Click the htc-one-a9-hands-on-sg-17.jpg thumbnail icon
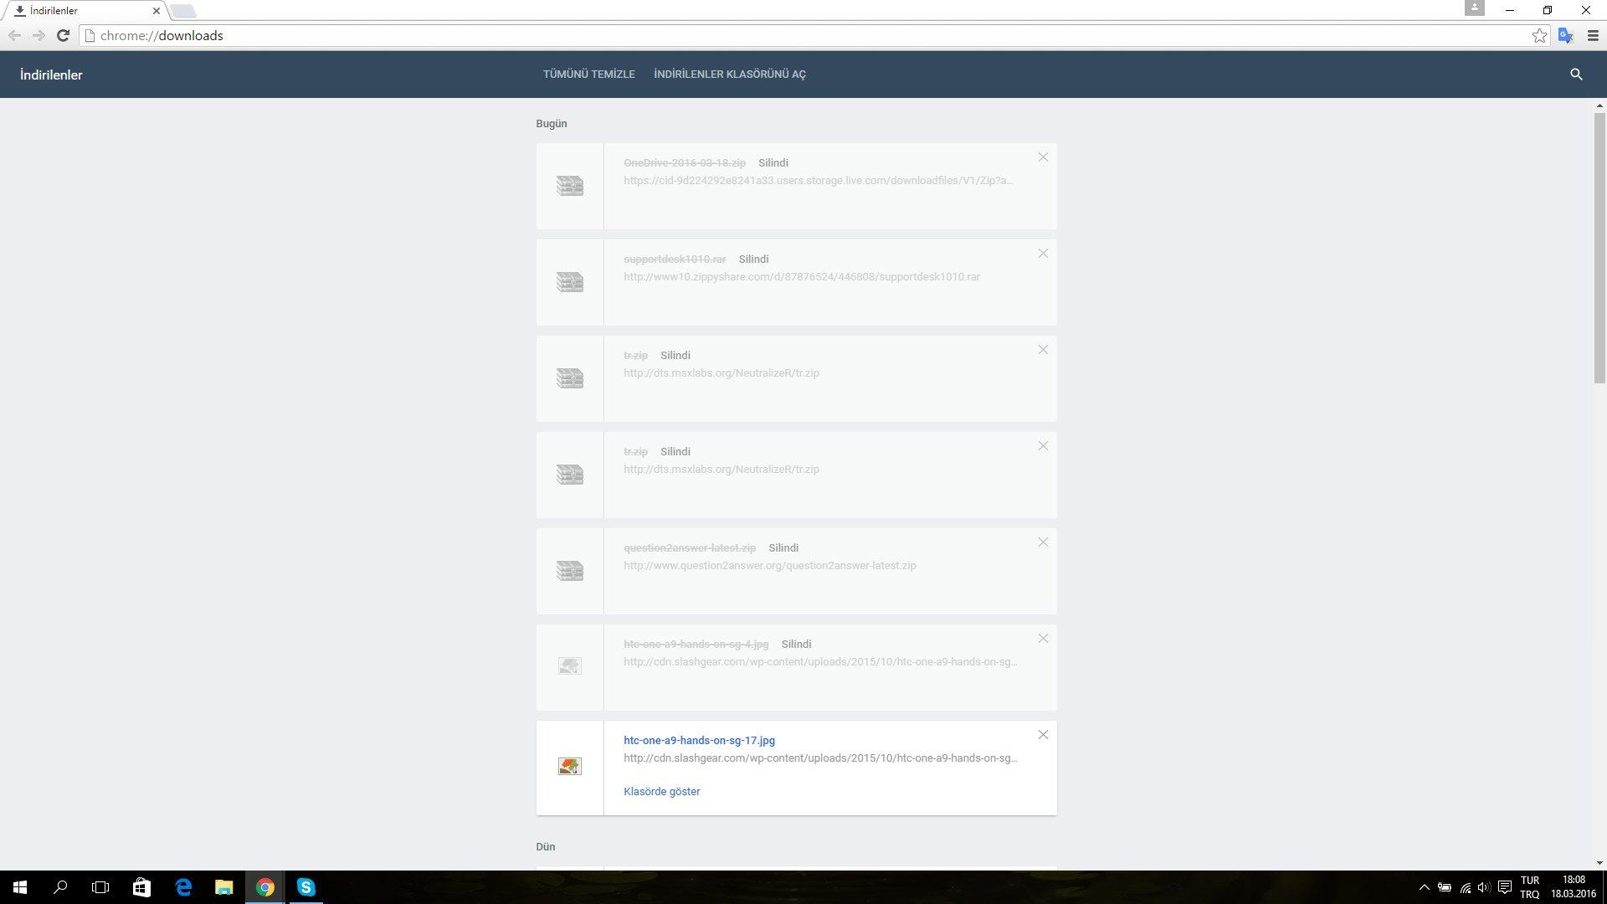 tap(569, 766)
